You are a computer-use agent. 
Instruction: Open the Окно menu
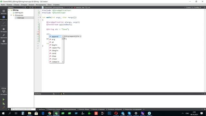pos(50,5)
